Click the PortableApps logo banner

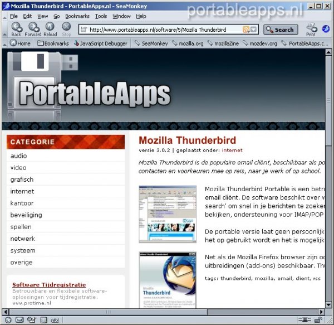[x=90, y=85]
